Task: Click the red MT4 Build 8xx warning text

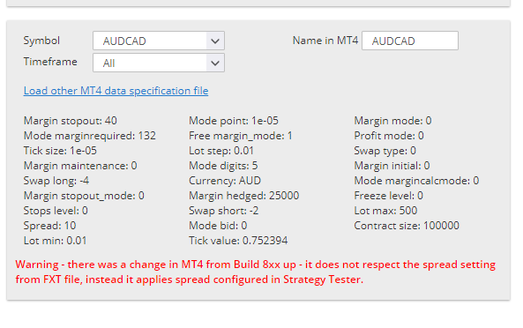Action: click(256, 272)
